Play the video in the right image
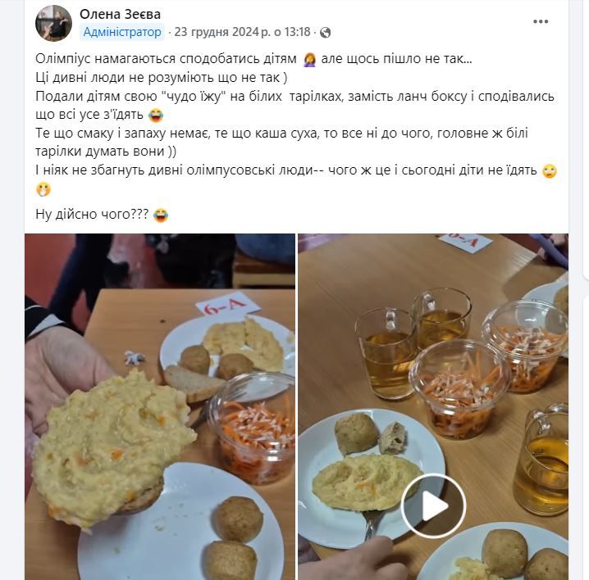589x580 pixels. point(433,505)
